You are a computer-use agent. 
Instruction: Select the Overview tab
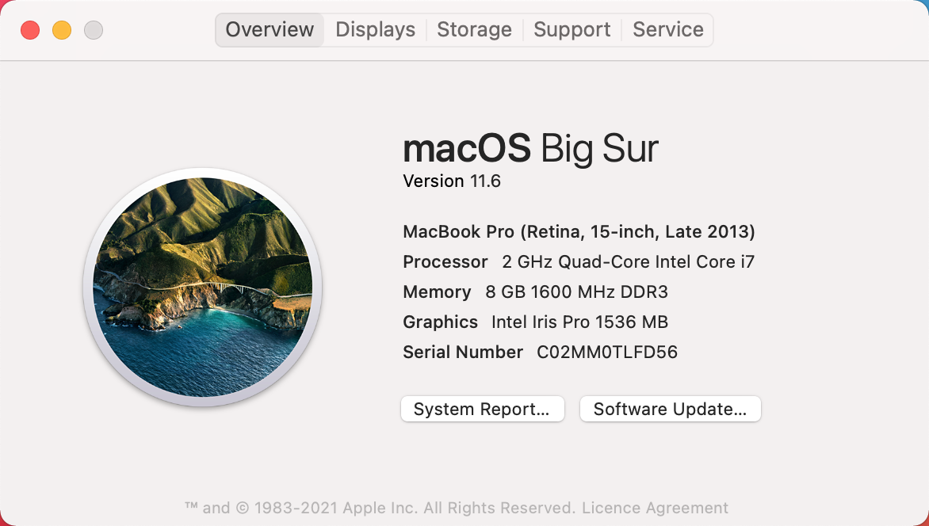pos(270,30)
